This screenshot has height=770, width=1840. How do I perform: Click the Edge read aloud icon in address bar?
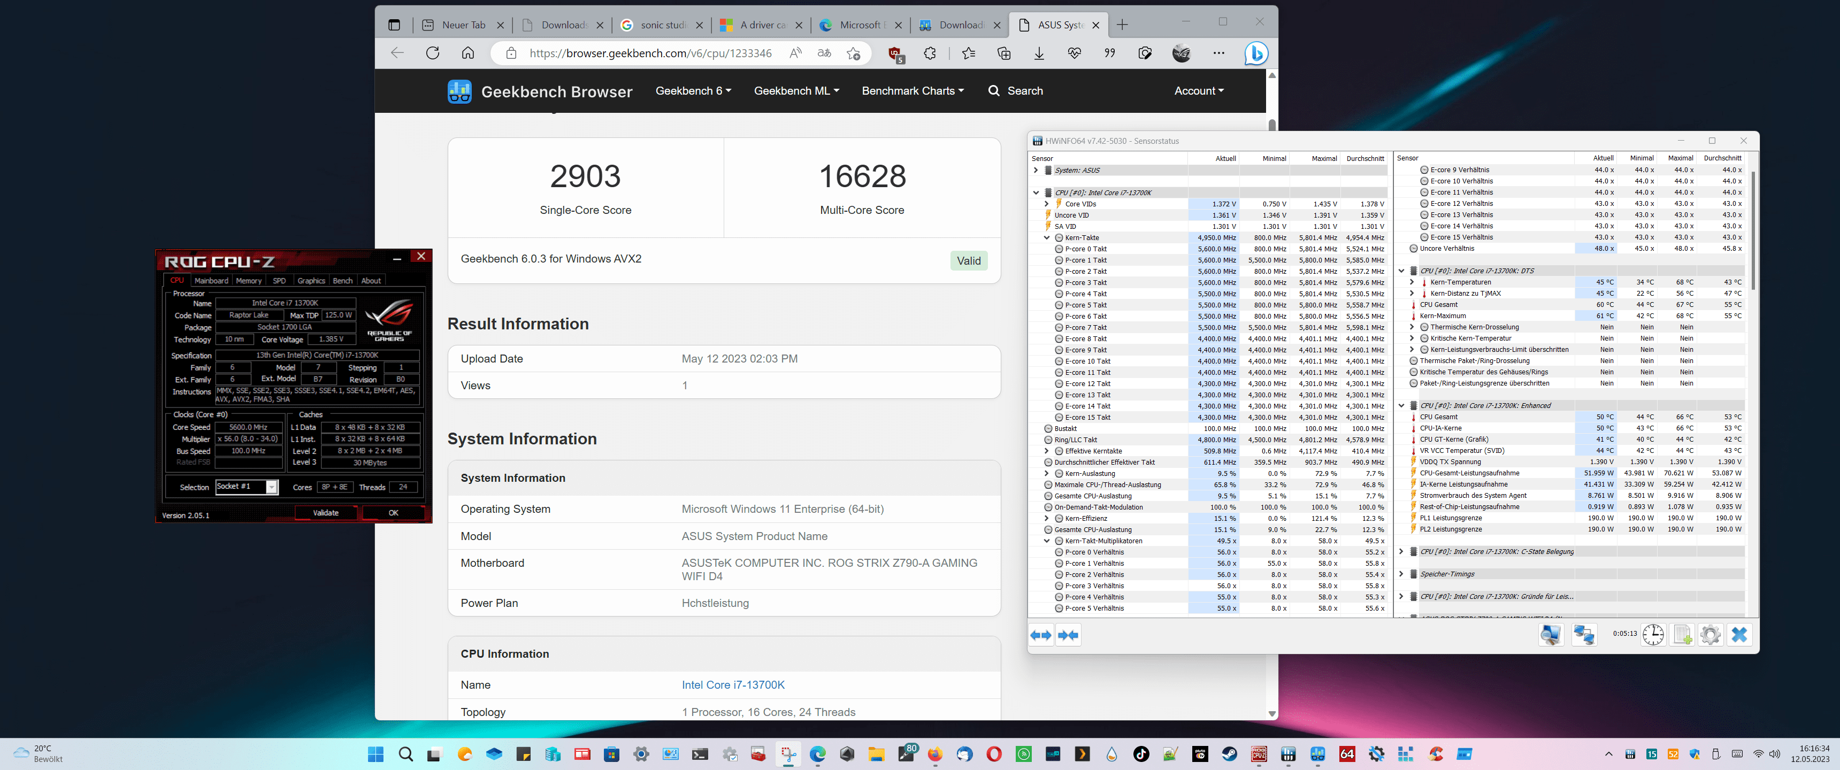coord(795,53)
